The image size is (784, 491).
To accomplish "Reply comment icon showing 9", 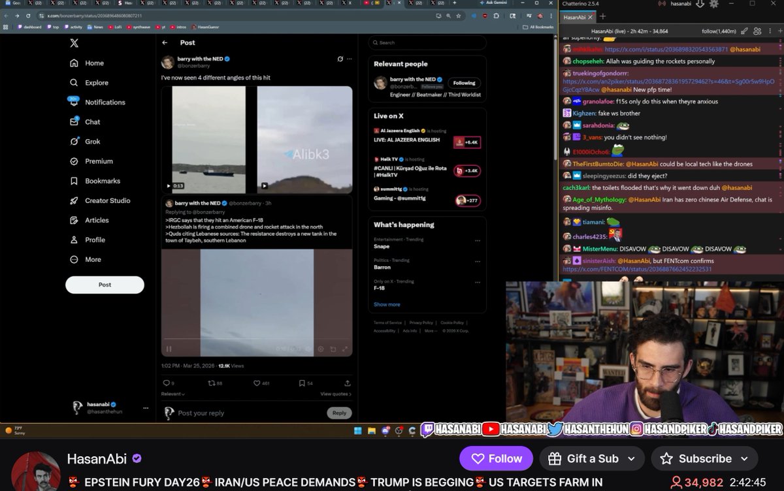I will pyautogui.click(x=168, y=383).
